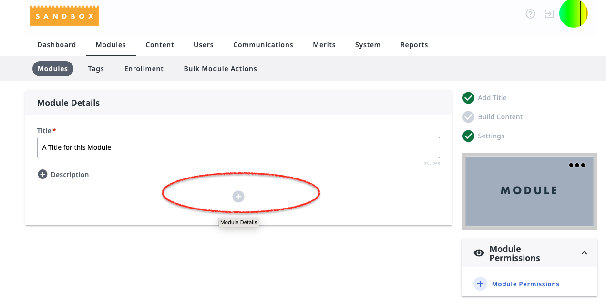Image resolution: width=606 pixels, height=303 pixels.
Task: Open the Reports tab
Action: [414, 45]
